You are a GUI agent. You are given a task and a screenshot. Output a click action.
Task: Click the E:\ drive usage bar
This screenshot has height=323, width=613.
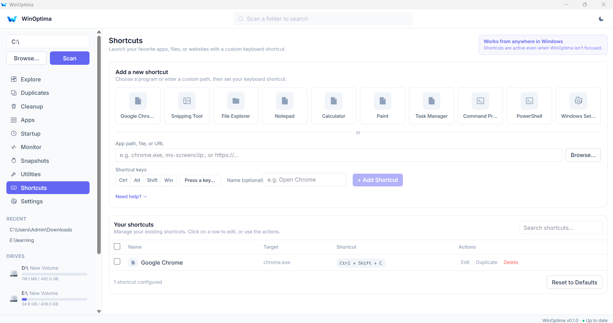point(54,299)
